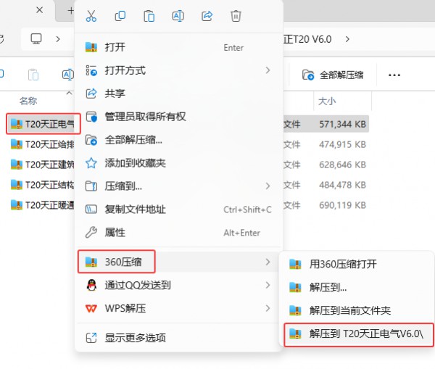Select the T20天正结构 file
The height and width of the screenshot is (369, 435).
point(42,185)
